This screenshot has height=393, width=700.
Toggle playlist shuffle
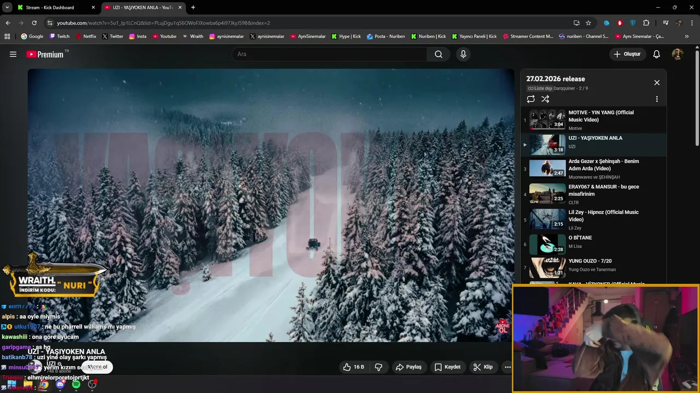click(545, 99)
